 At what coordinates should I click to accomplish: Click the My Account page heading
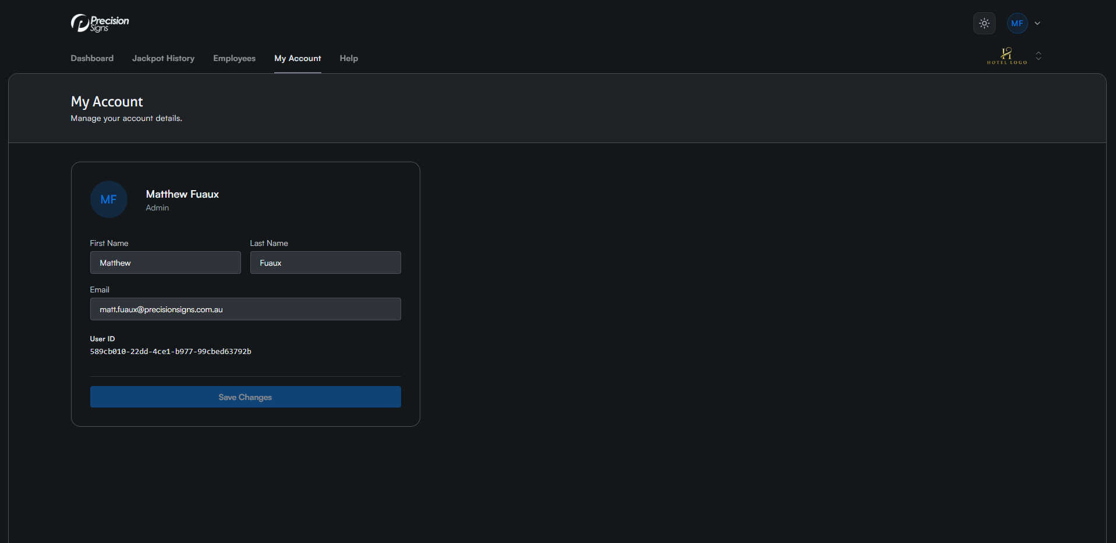[x=107, y=102]
